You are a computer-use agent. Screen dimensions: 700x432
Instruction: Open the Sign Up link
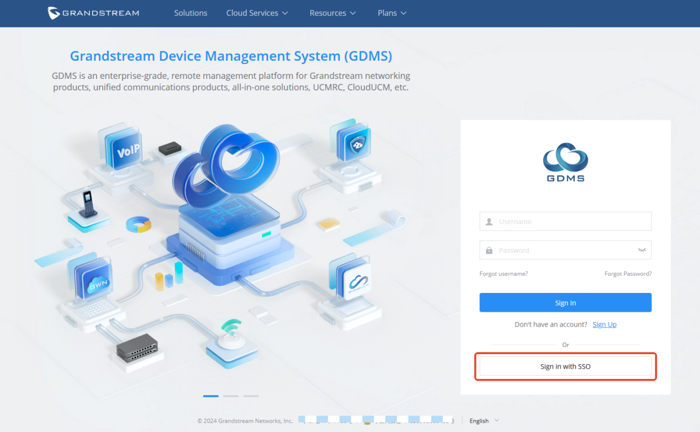tap(604, 324)
